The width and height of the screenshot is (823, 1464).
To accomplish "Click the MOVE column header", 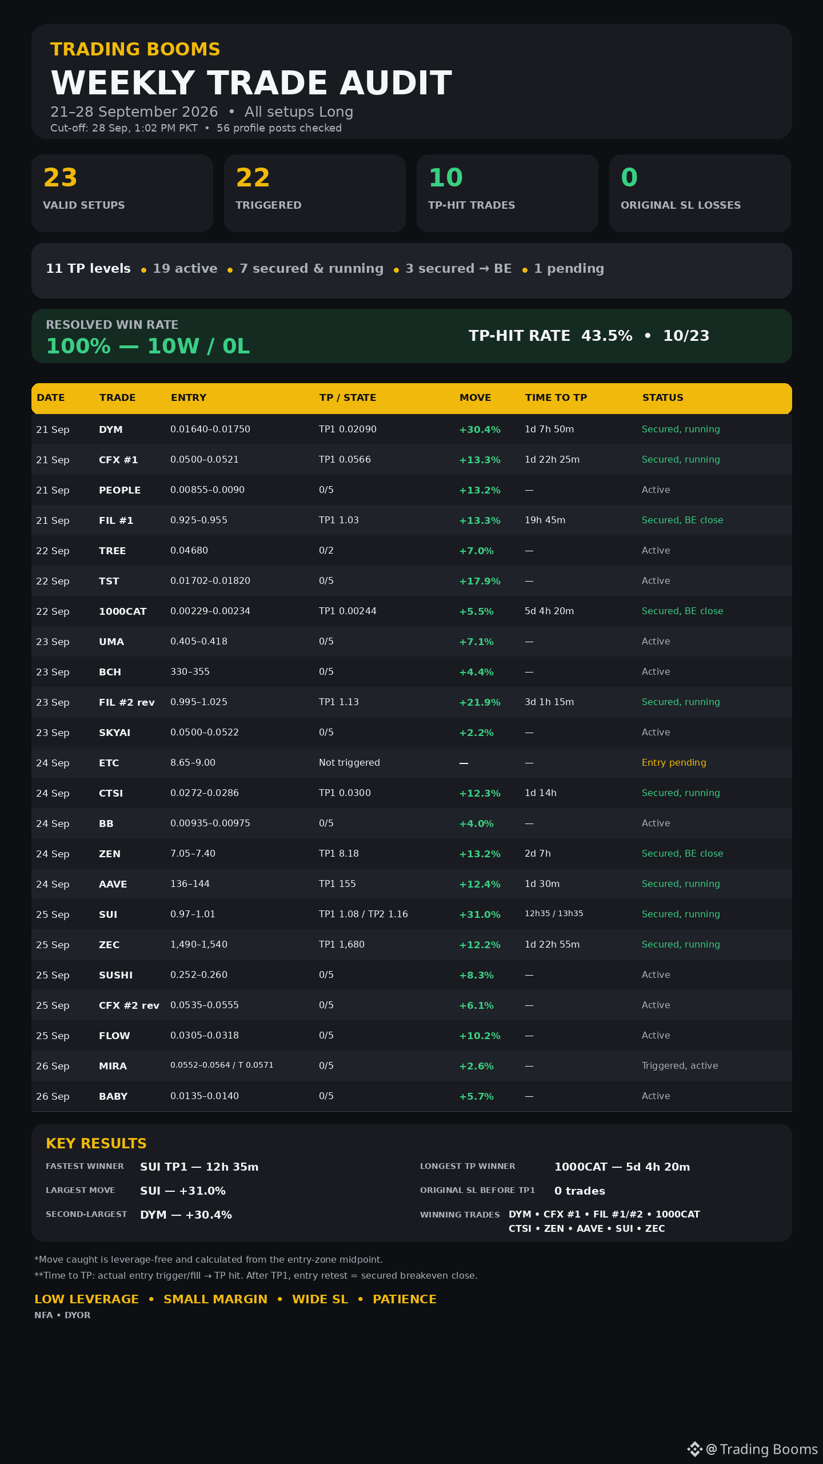I will coord(475,397).
